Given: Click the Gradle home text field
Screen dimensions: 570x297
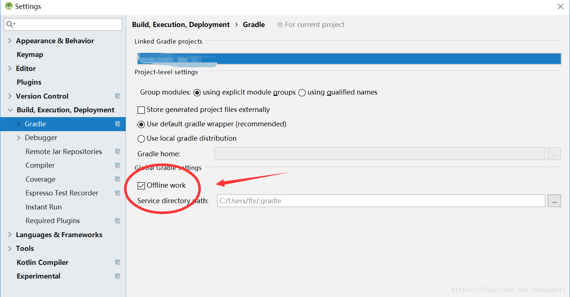Looking at the screenshot, I should pyautogui.click(x=380, y=154).
